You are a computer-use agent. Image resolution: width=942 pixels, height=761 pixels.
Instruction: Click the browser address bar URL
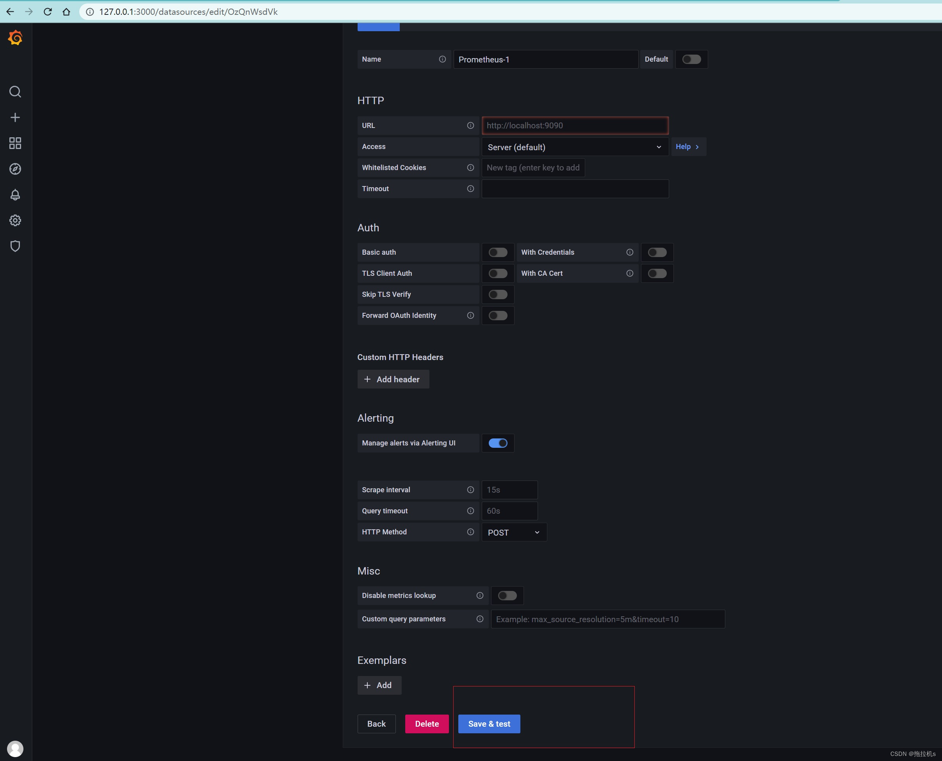[x=188, y=12]
